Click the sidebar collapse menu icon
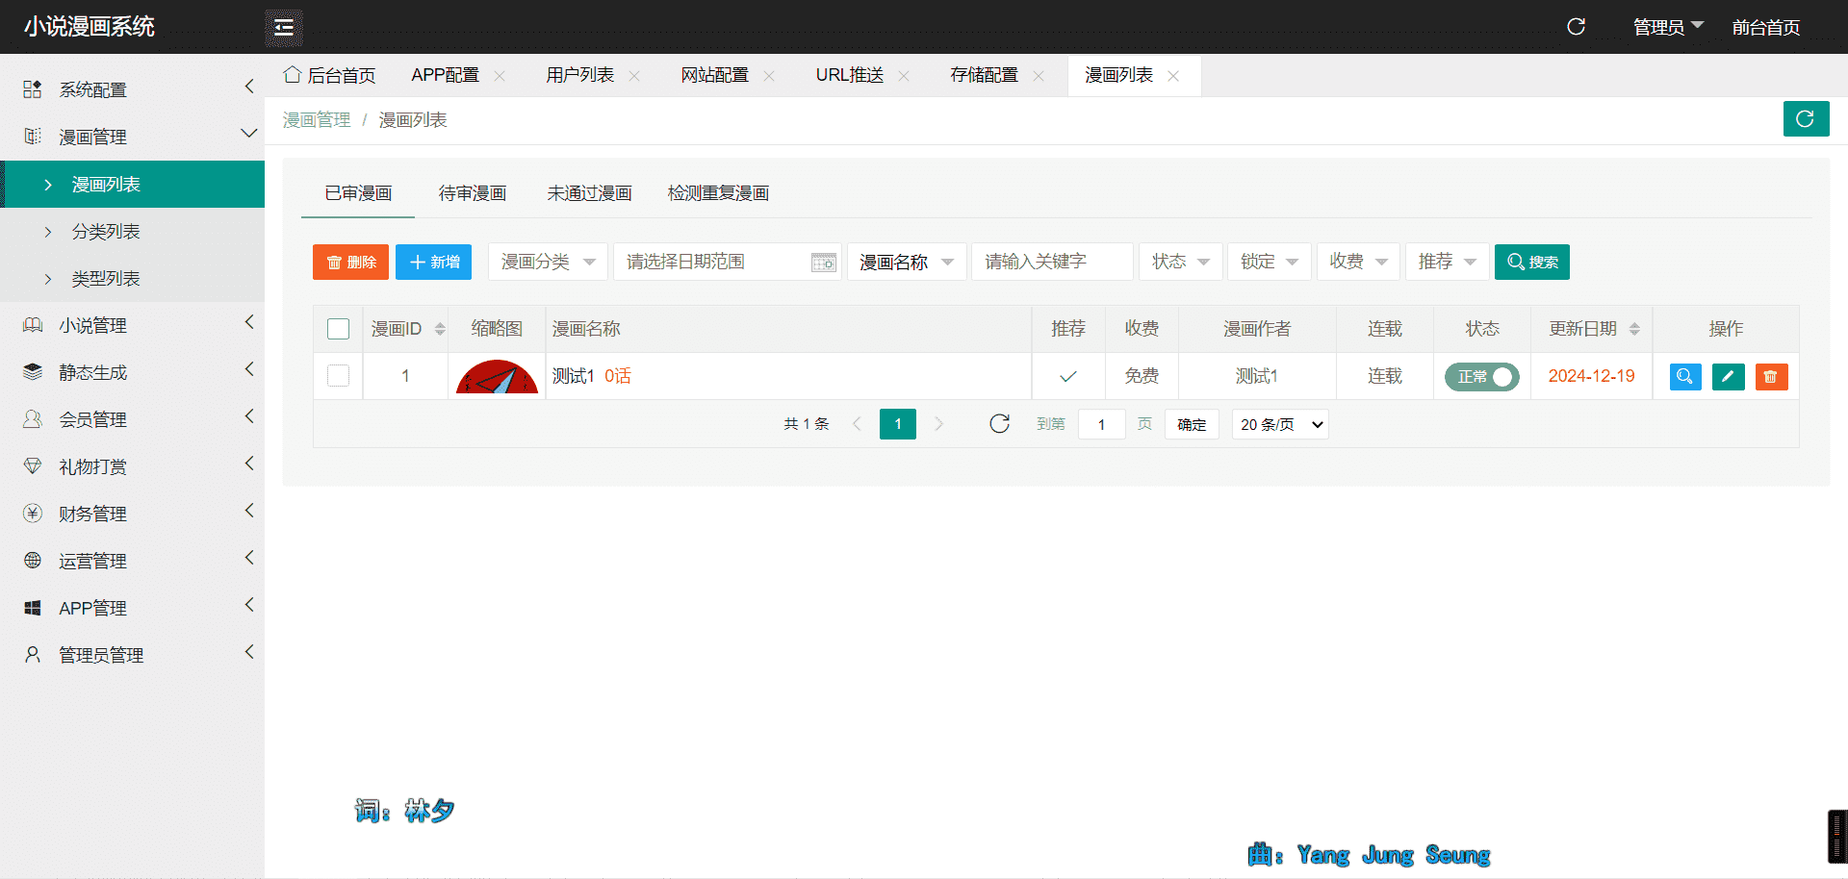This screenshot has height=879, width=1848. tap(284, 28)
